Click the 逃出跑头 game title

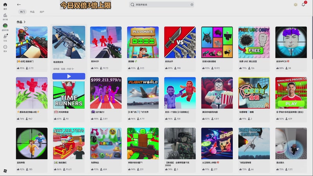(x=280, y=163)
